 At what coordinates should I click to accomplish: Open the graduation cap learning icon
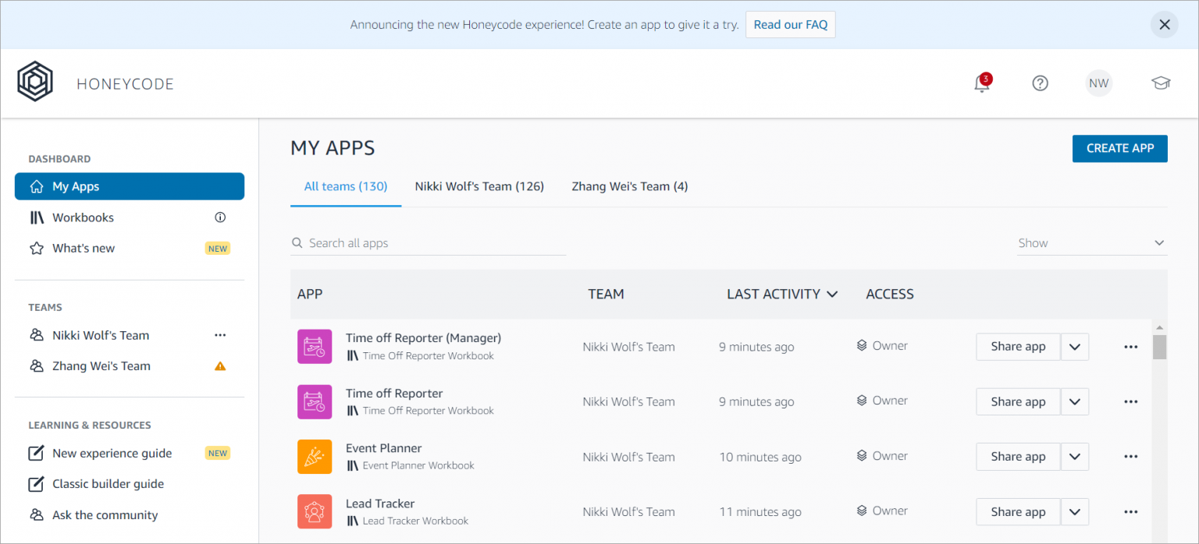[1161, 83]
